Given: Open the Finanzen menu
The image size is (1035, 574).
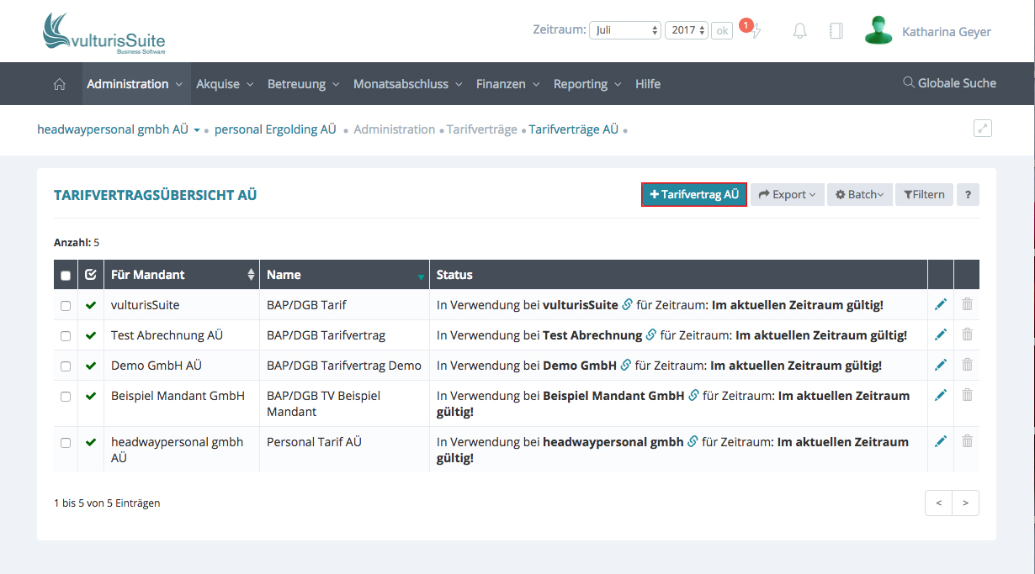Looking at the screenshot, I should point(509,84).
